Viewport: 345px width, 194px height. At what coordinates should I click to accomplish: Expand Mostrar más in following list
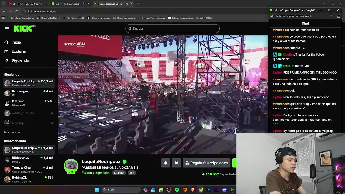point(12,132)
